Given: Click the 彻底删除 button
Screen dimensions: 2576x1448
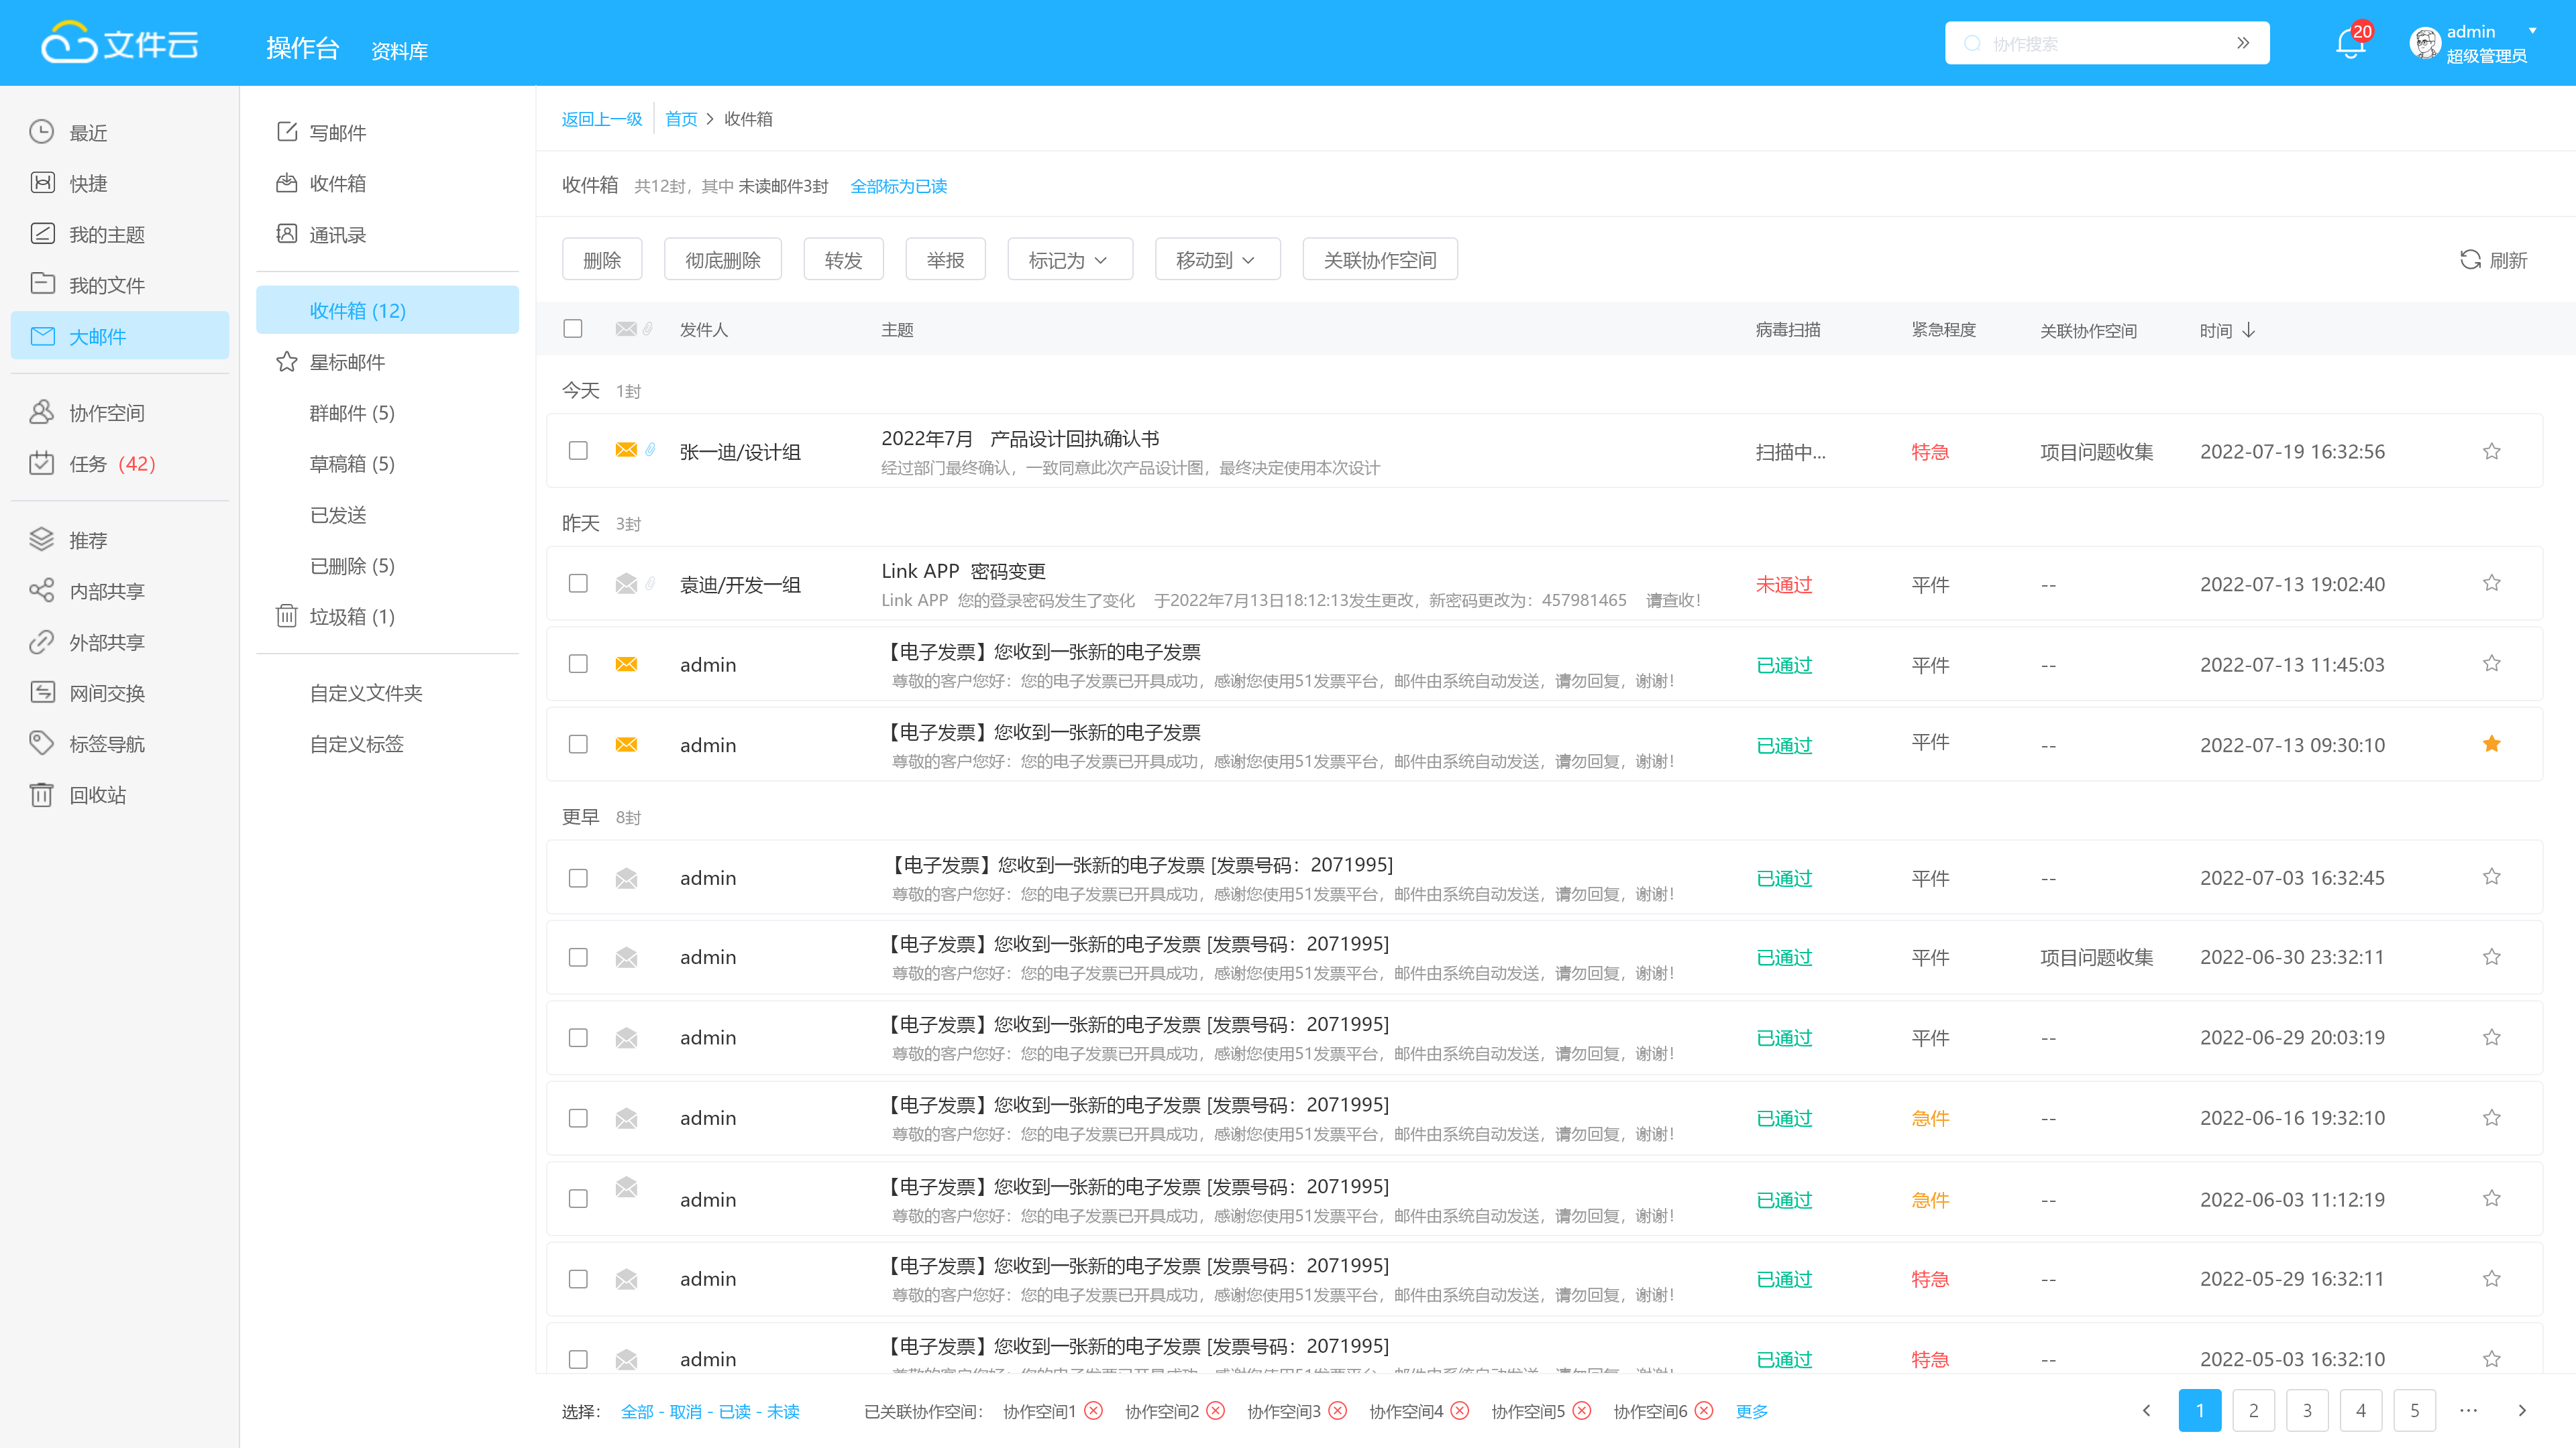Looking at the screenshot, I should [x=722, y=260].
